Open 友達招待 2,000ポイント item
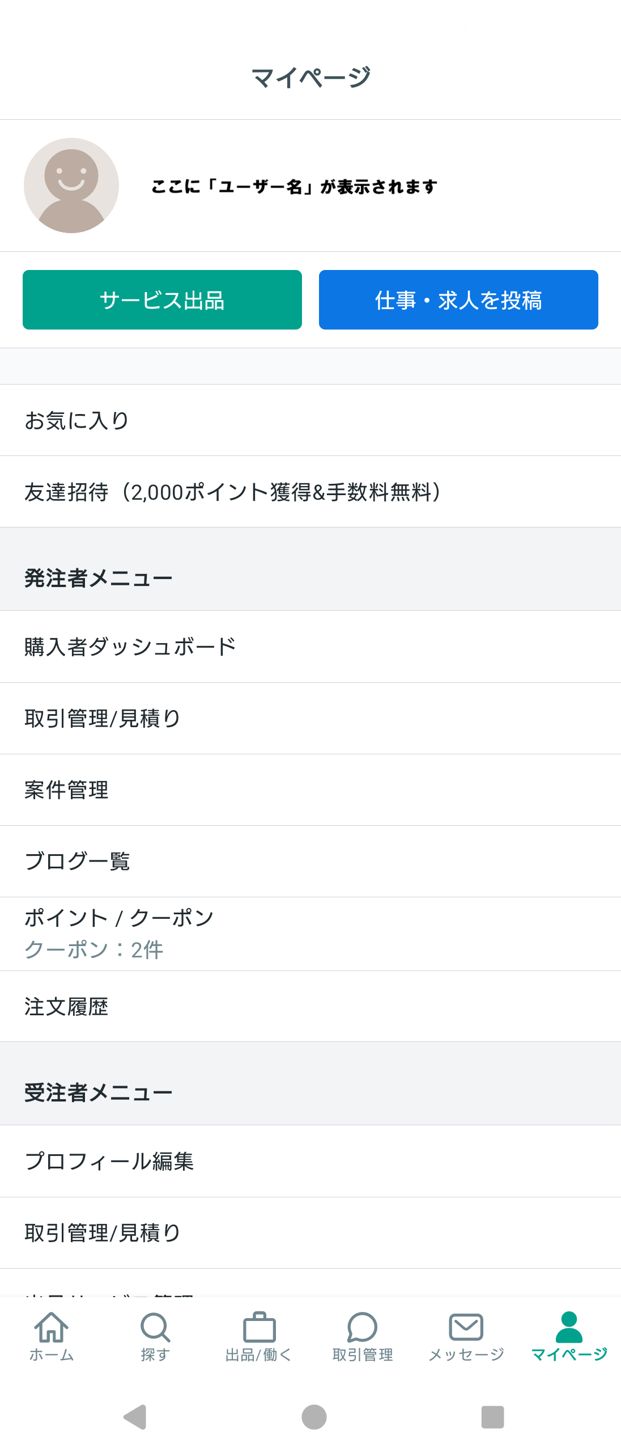621x1452 pixels. [x=310, y=492]
